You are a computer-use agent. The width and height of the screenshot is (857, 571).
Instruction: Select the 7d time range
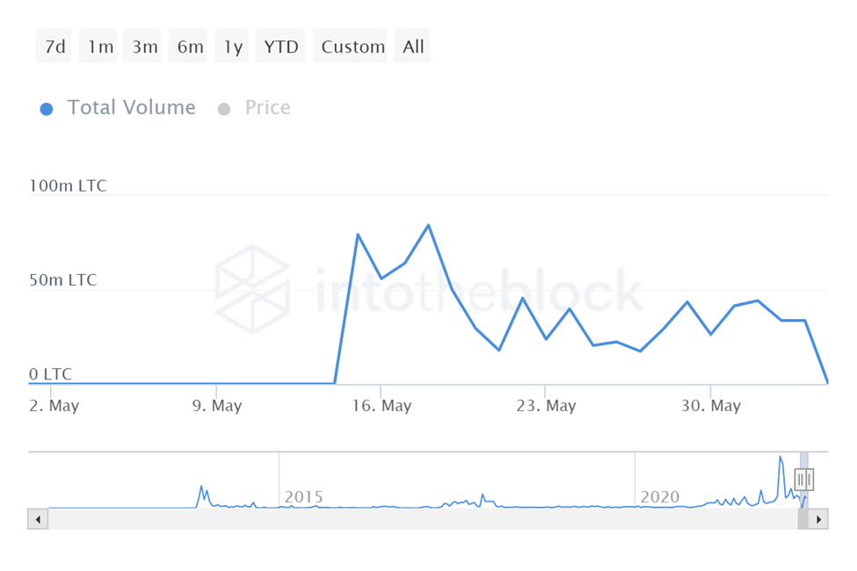click(x=54, y=47)
